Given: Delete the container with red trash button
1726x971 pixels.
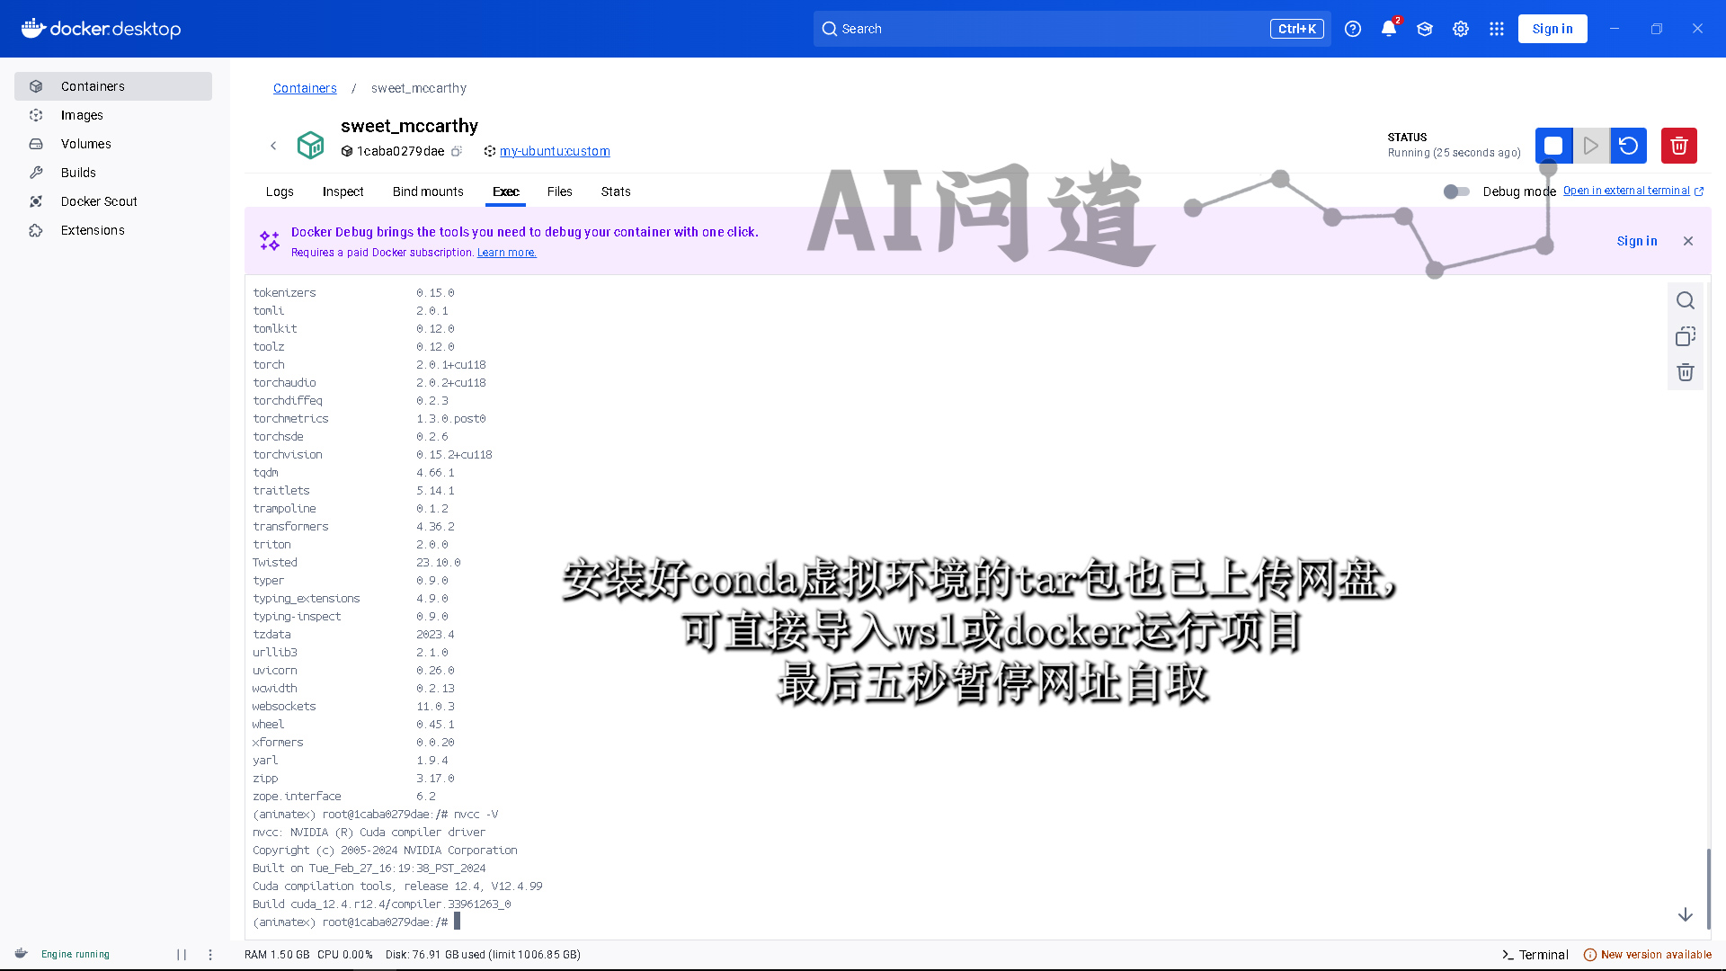Looking at the screenshot, I should pos(1678,146).
